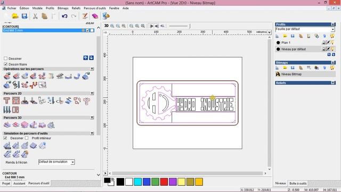This screenshot has width=341, height=192.
Task: Click the pink block icon in Parcours 3D
Action: 25,125
